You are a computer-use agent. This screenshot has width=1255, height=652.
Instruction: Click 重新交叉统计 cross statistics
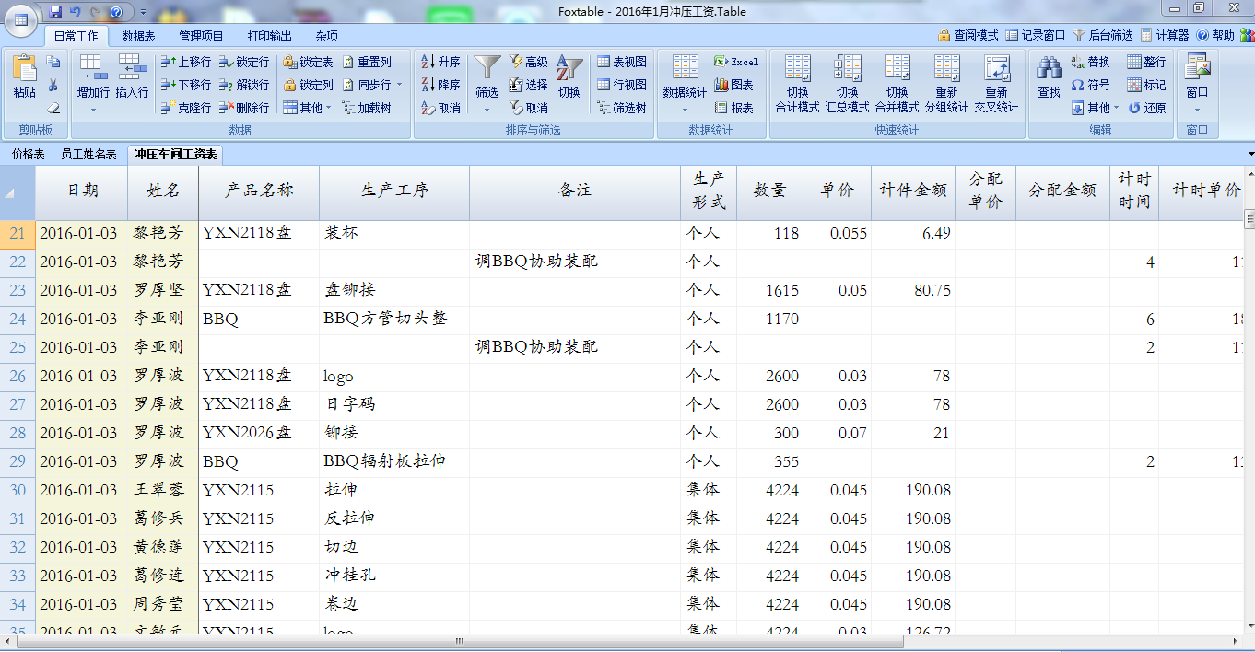996,84
